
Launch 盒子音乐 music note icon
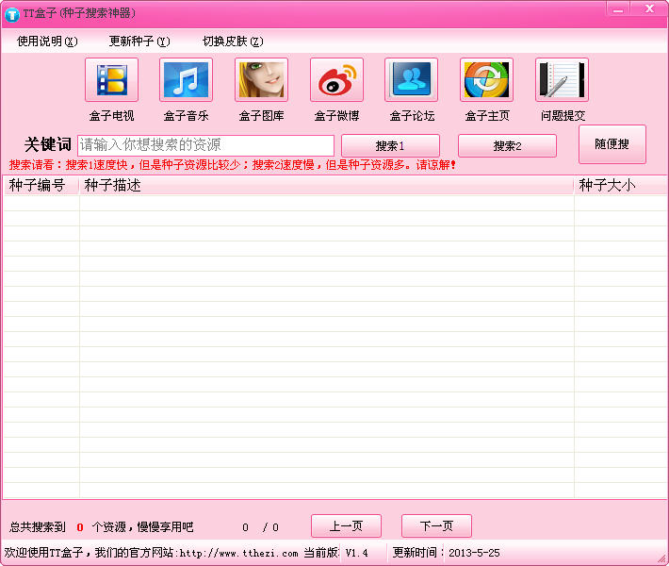[x=186, y=80]
